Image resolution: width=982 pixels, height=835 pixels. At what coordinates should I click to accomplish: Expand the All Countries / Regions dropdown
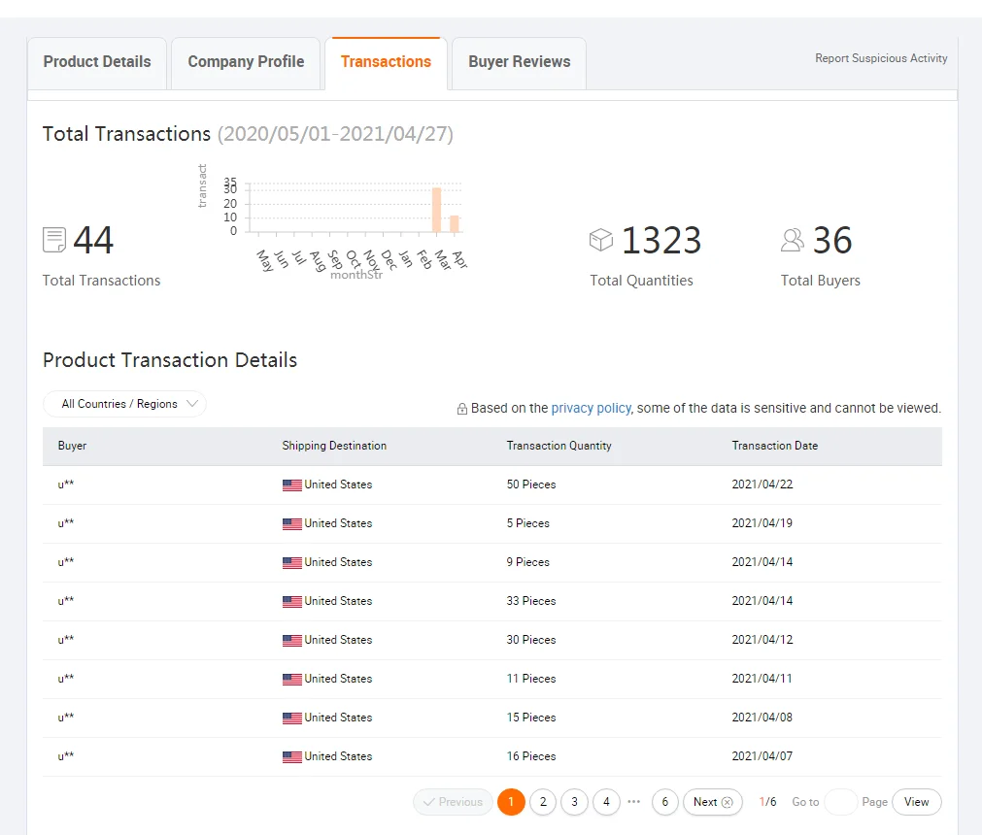[x=124, y=404]
